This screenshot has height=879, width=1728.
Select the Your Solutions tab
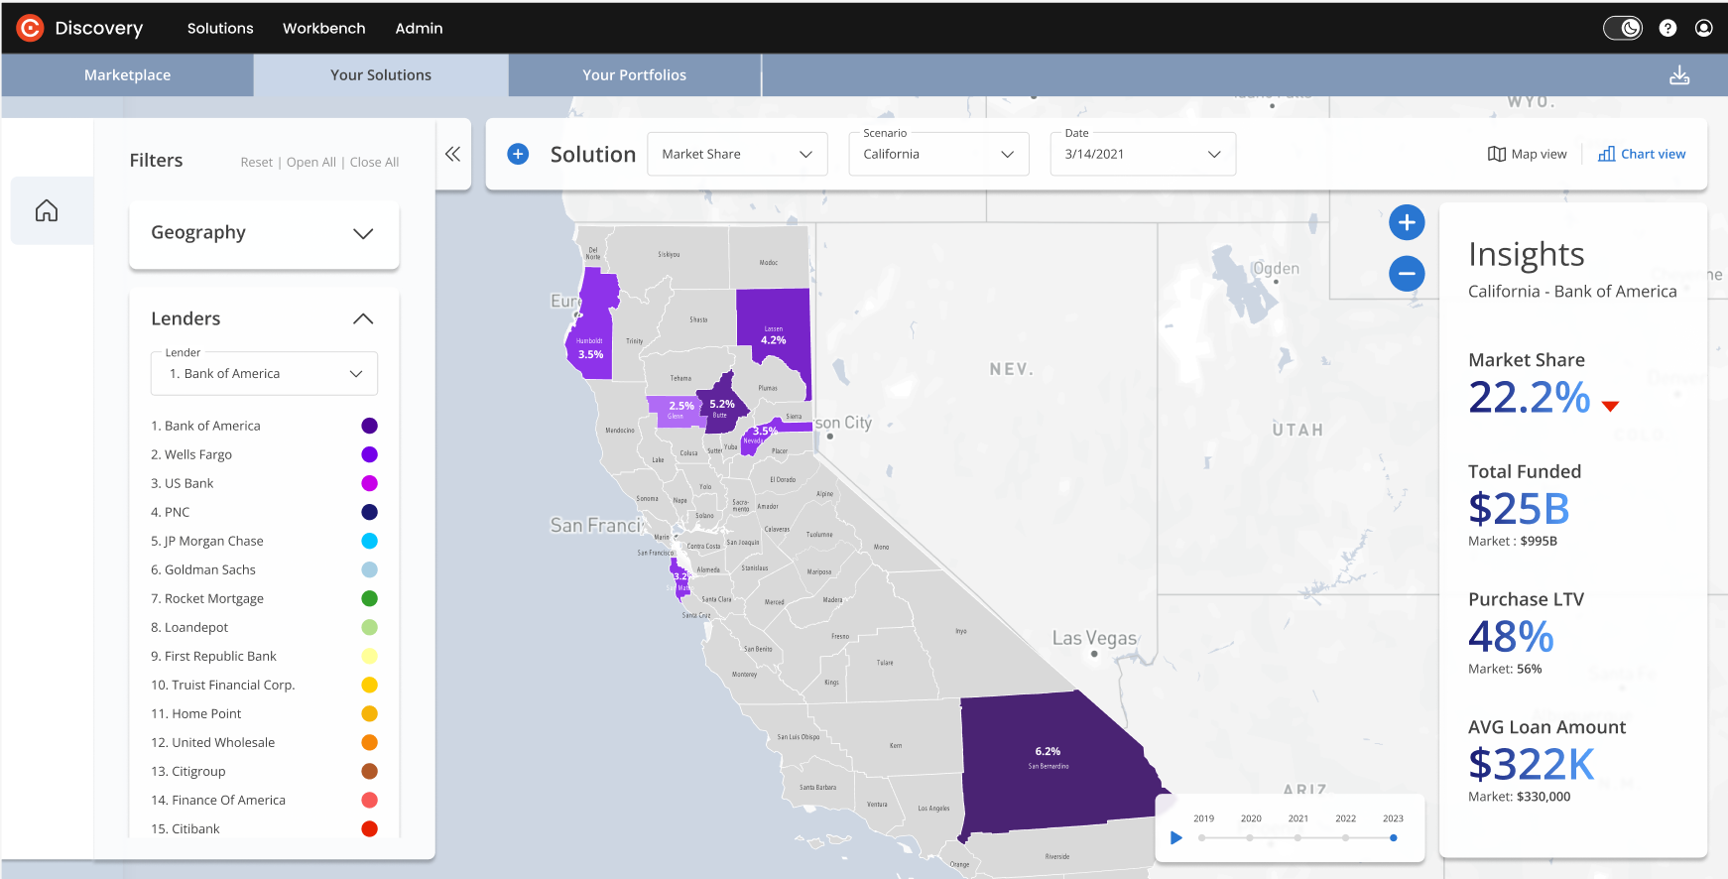(381, 75)
